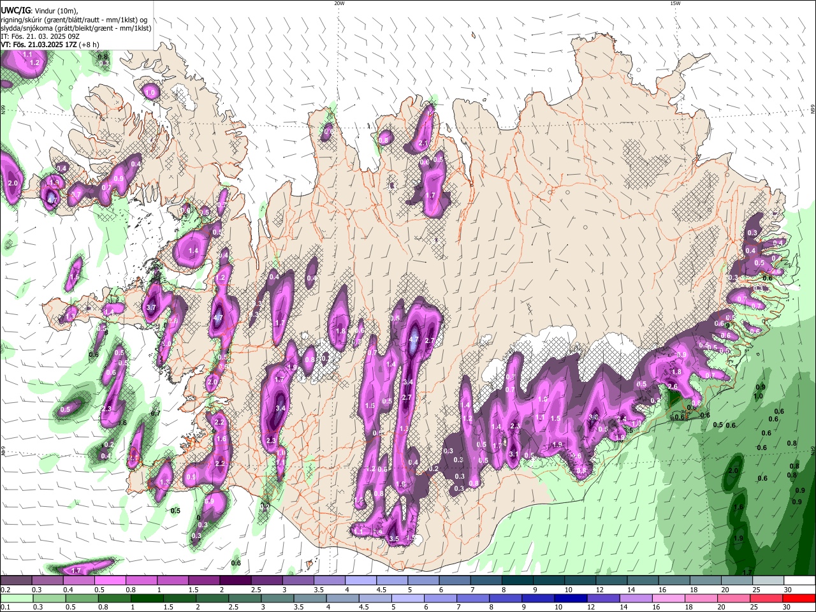Pick the pale green rain swatch between 0.1 and 0.3
The width and height of the screenshot is (816, 612).
(x=16, y=599)
